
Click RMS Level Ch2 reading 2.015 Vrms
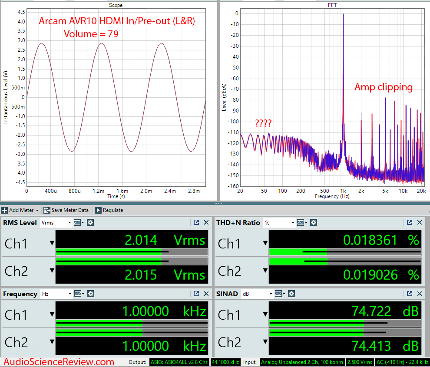(165, 274)
